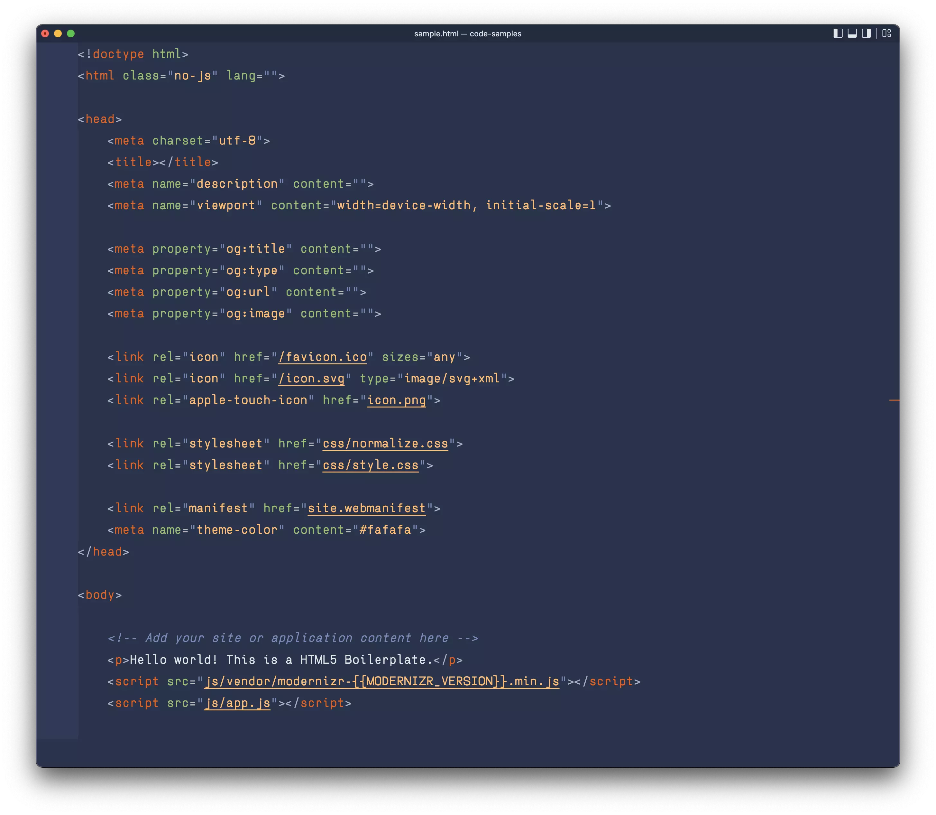Viewport: 936px width, 815px height.
Task: Click the green maximize window button
Action: click(70, 33)
